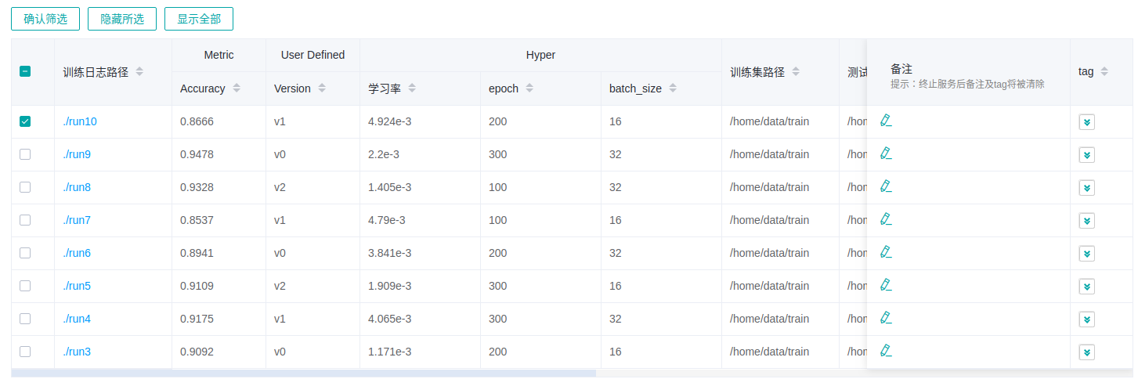Open tag dropdown in run6 row
1138x379 pixels.
coord(1086,254)
